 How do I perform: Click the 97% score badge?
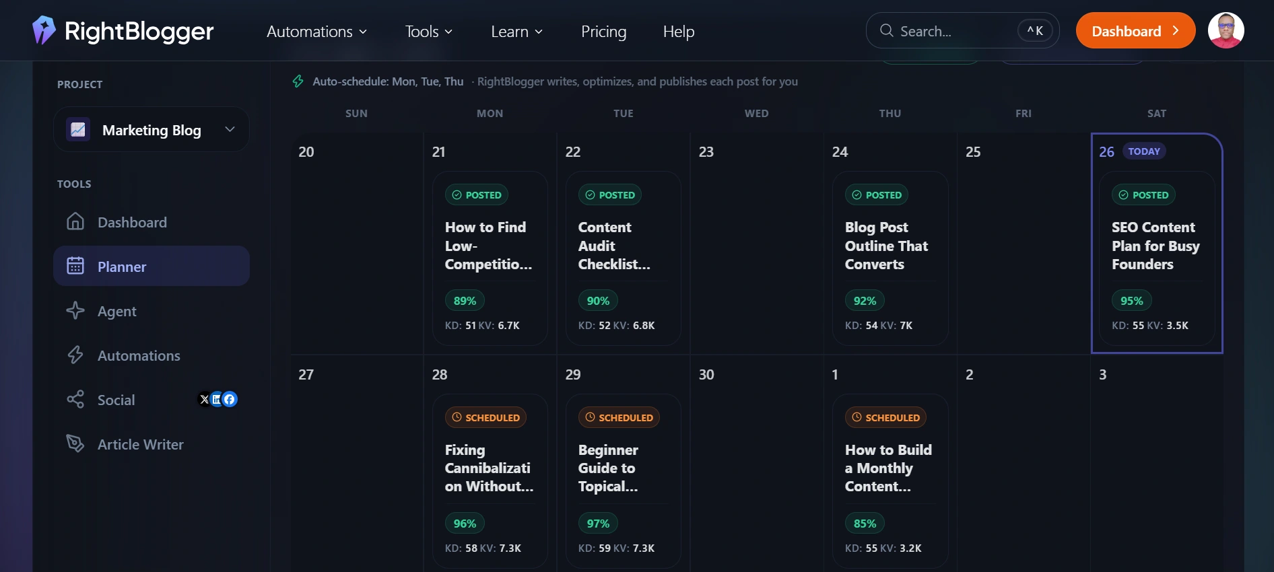click(598, 523)
